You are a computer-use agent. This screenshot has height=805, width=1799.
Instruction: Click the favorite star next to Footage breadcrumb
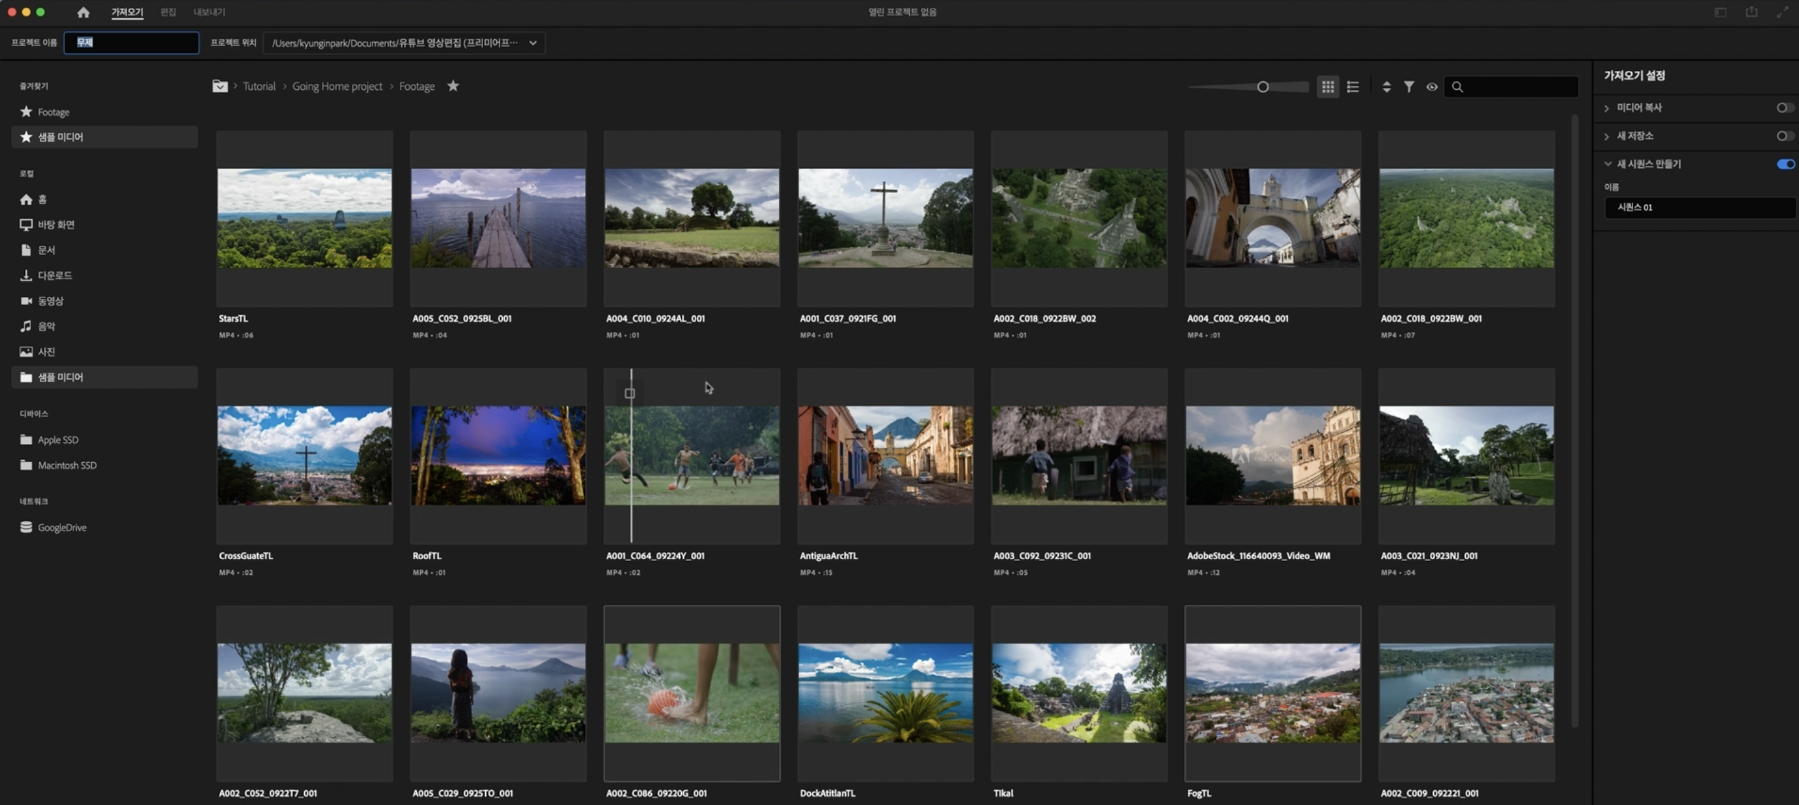452,86
